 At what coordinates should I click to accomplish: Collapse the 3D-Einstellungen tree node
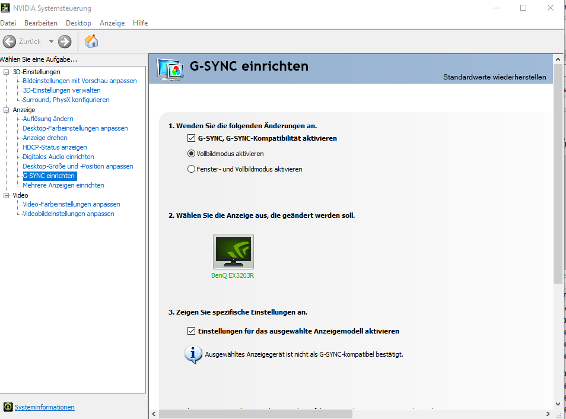tap(6, 72)
